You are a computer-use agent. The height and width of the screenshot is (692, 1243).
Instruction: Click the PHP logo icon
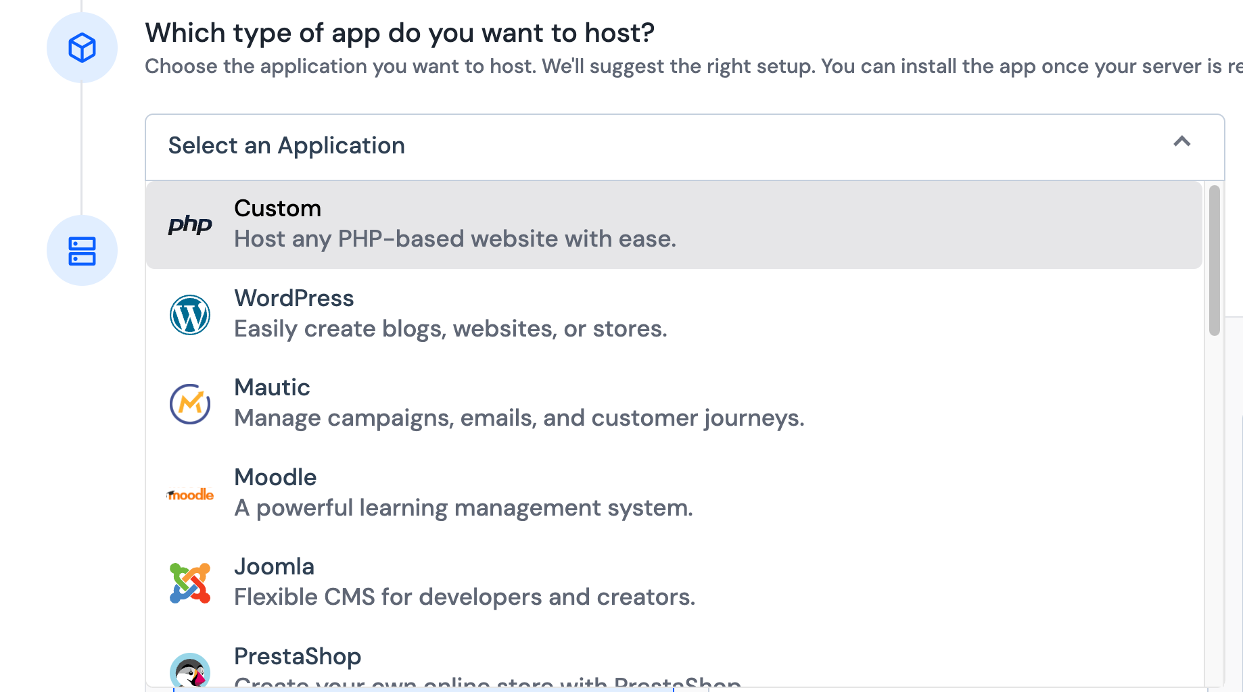[x=190, y=224]
